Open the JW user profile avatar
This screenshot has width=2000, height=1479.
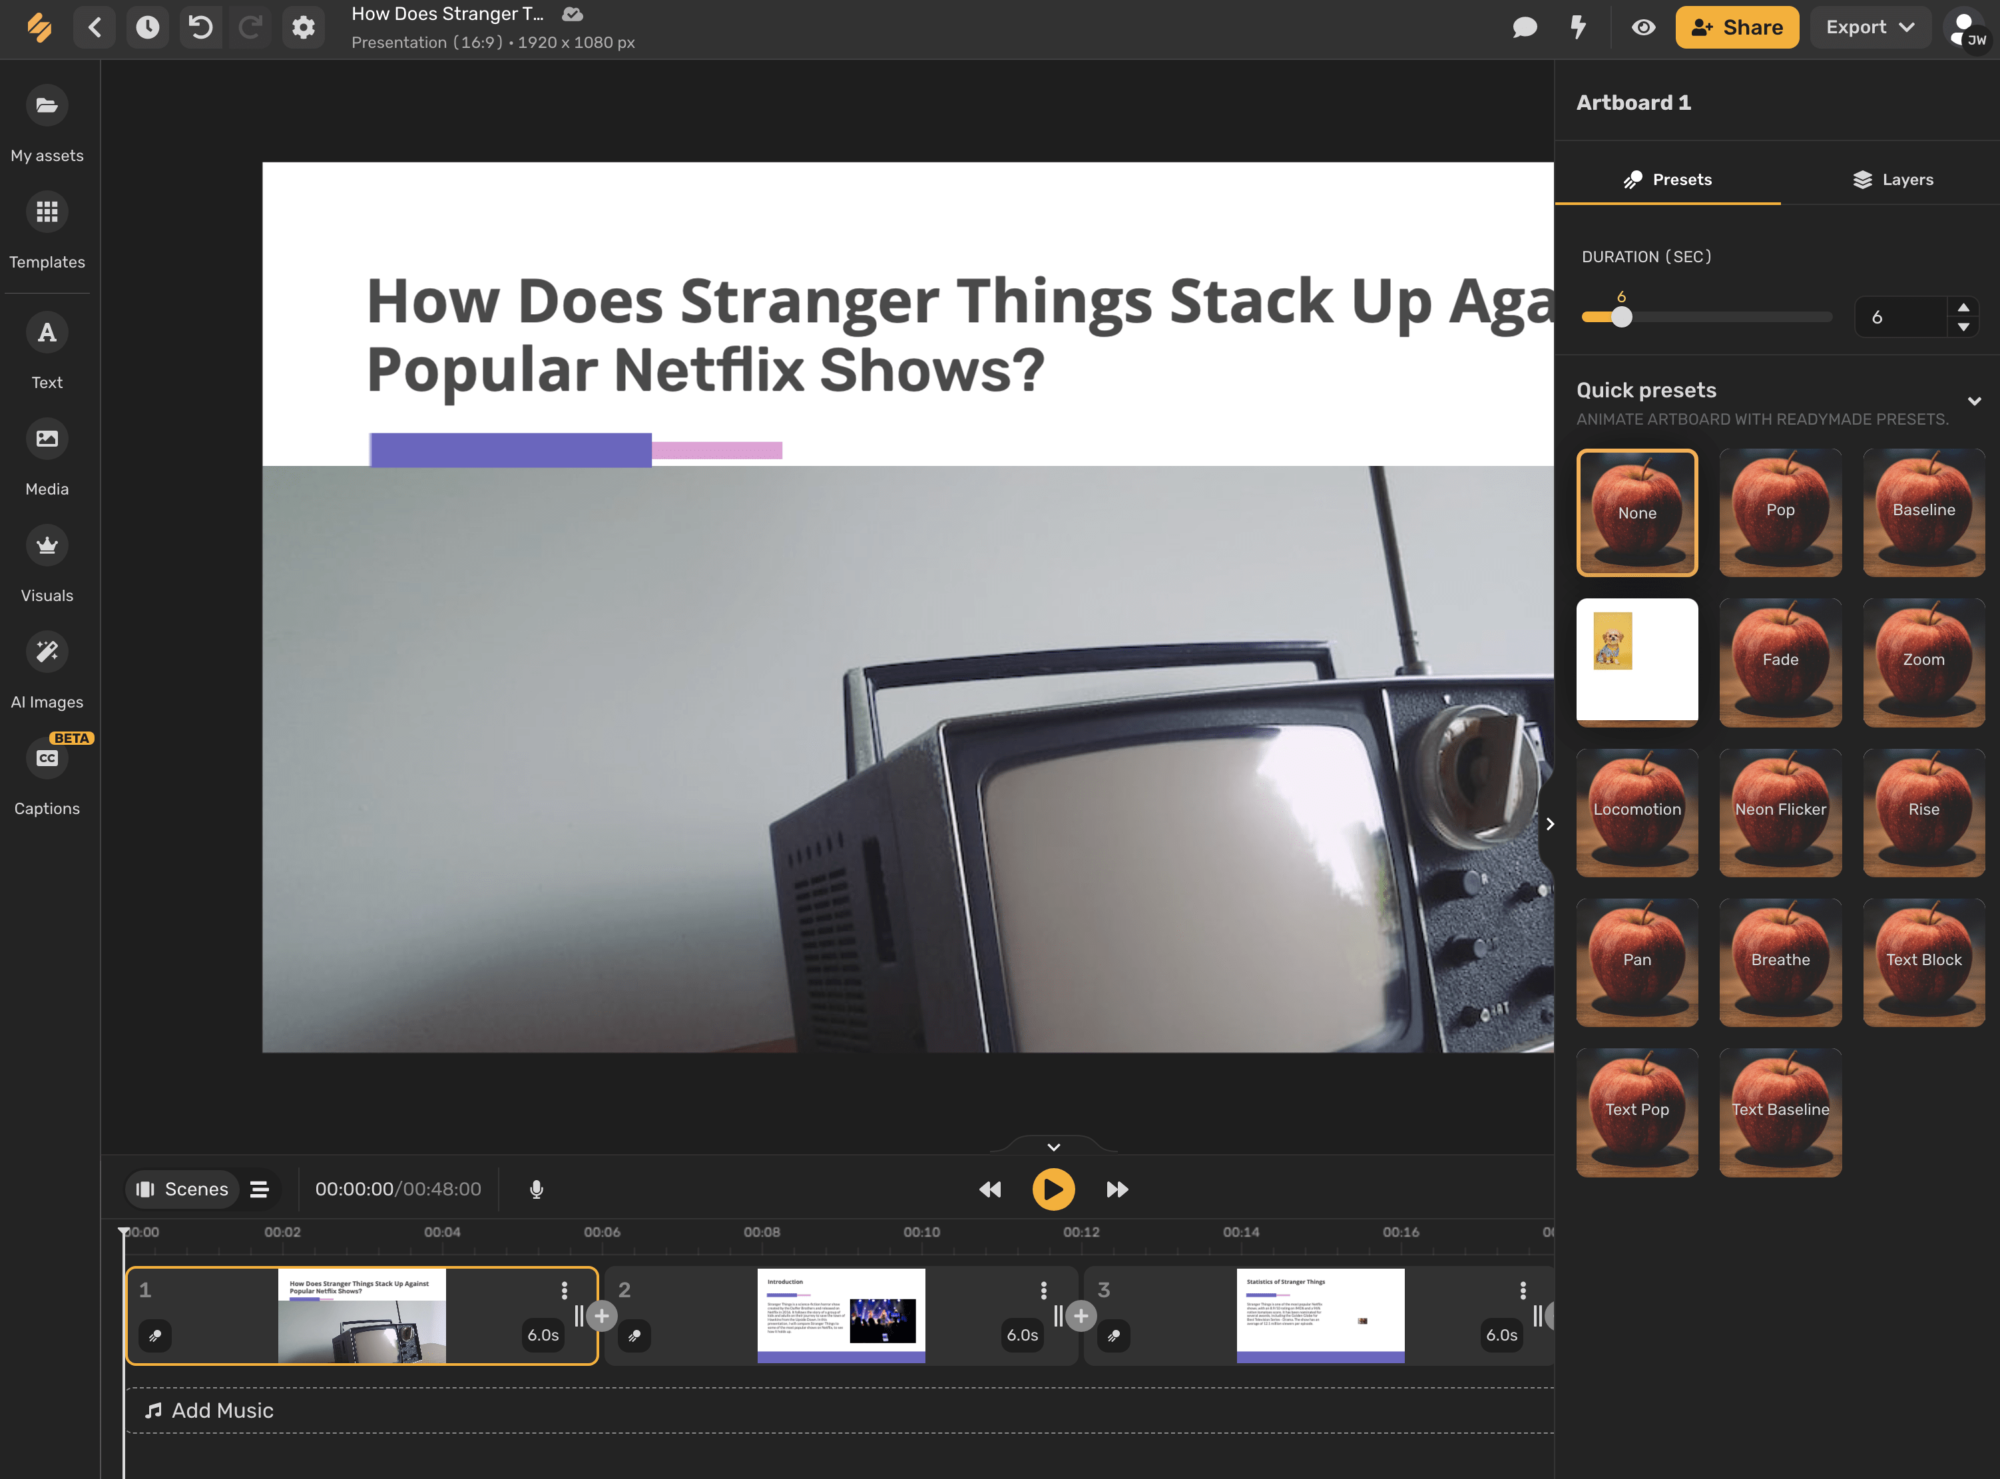pos(1968,29)
